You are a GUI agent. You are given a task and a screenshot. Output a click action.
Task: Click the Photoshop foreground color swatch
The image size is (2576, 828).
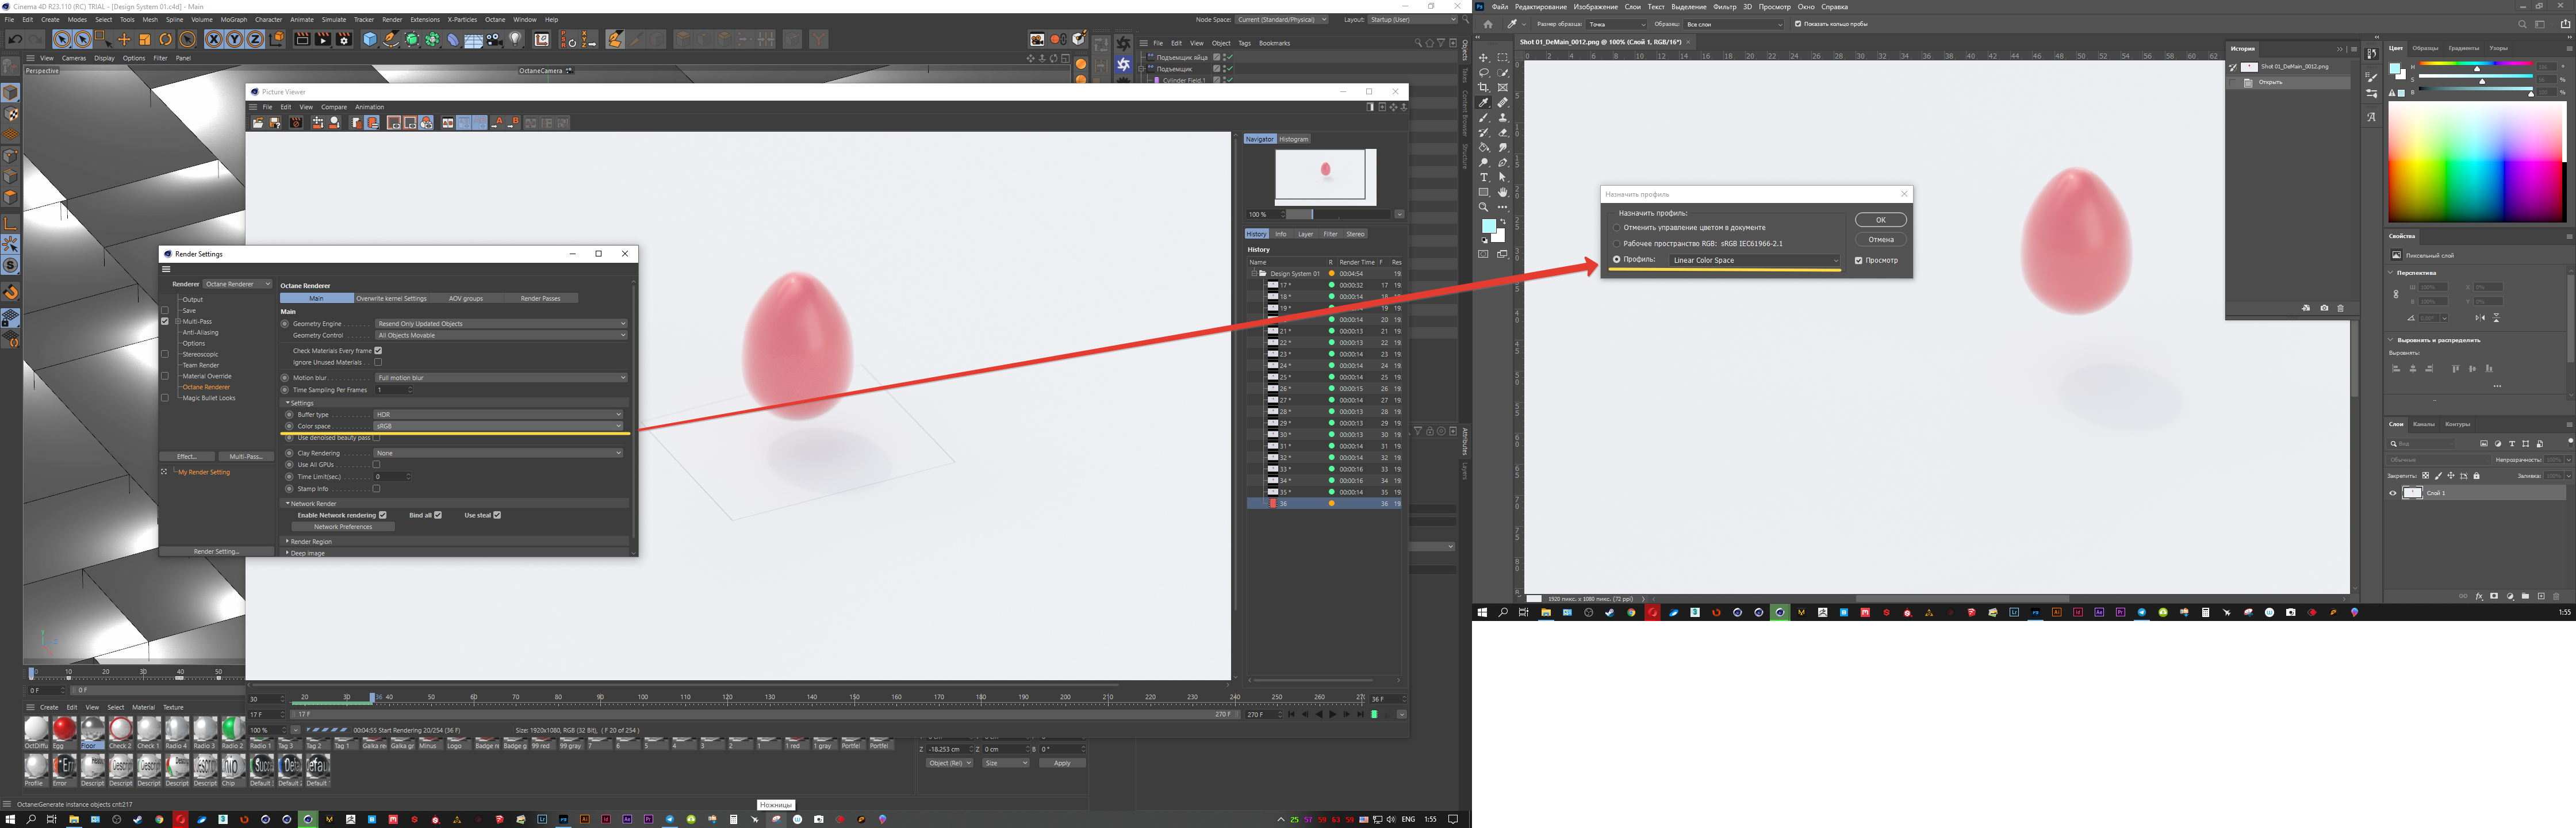pyautogui.click(x=1488, y=226)
